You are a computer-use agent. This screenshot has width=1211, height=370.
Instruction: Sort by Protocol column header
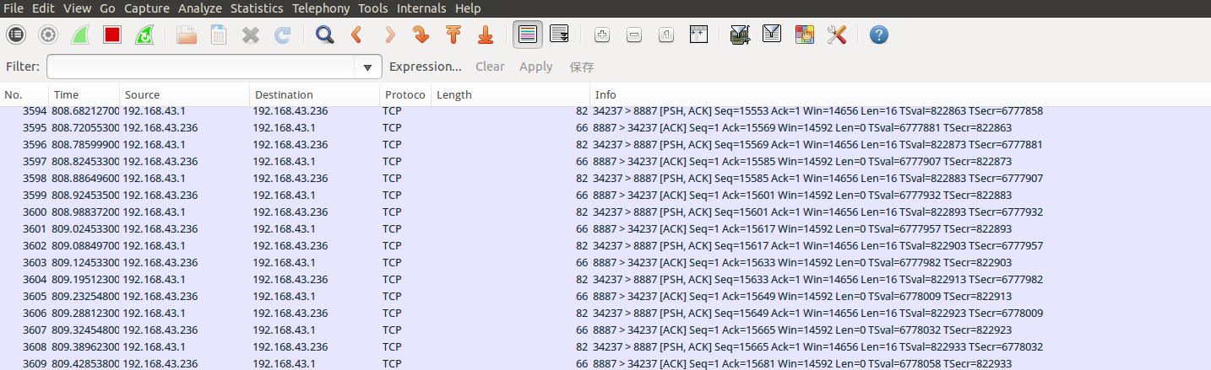[x=405, y=94]
